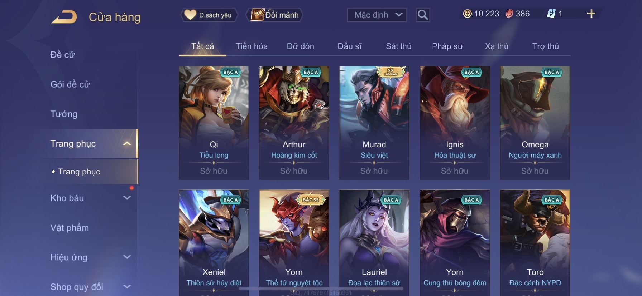Tap the back arrow beside Cửa hàng
The width and height of the screenshot is (642, 296).
tap(64, 17)
